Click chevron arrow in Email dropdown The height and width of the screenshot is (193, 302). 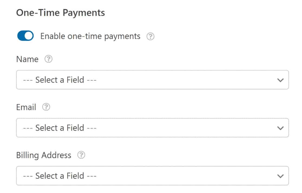click(280, 128)
